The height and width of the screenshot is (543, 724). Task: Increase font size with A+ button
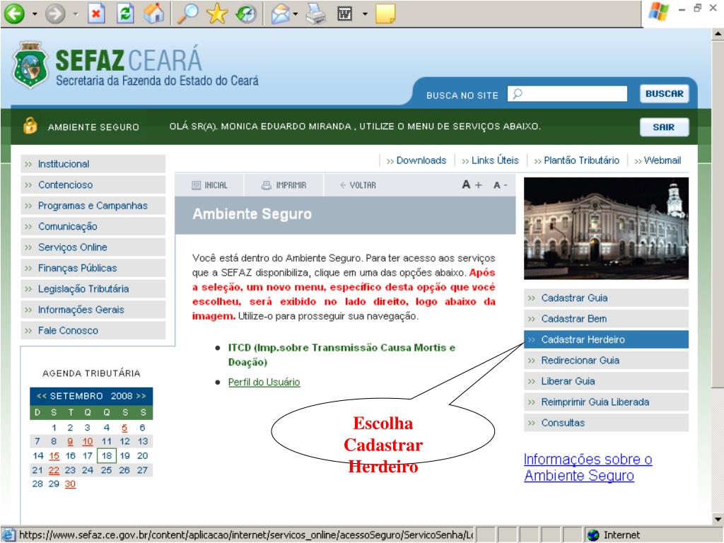[x=472, y=185]
